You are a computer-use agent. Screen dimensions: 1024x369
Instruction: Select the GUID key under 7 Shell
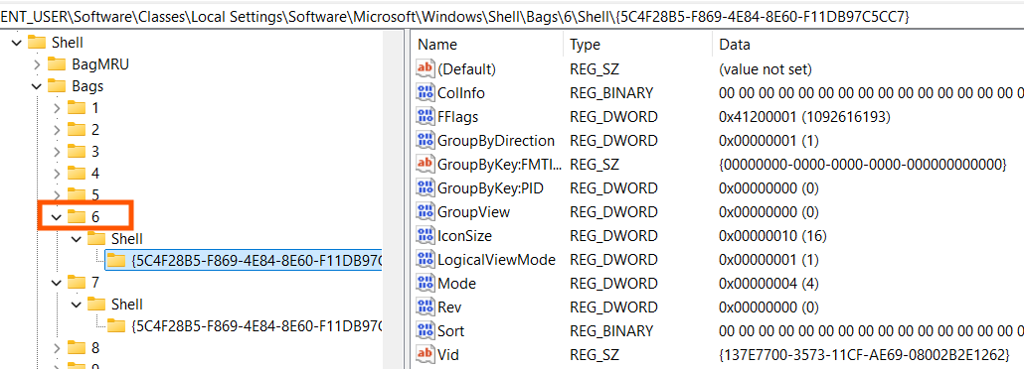pyautogui.click(x=256, y=325)
